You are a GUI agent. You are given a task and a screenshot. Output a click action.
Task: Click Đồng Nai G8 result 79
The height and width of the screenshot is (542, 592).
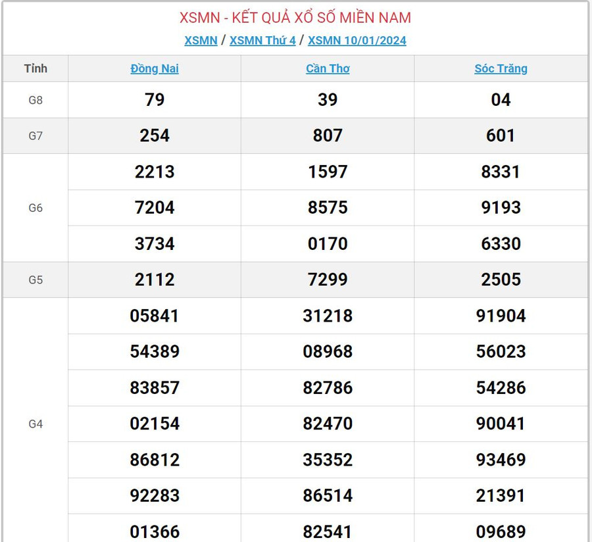(x=155, y=100)
